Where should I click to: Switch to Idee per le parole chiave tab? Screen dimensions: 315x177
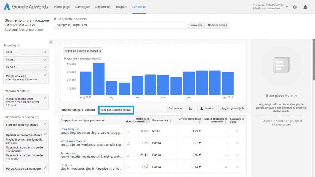[116, 110]
